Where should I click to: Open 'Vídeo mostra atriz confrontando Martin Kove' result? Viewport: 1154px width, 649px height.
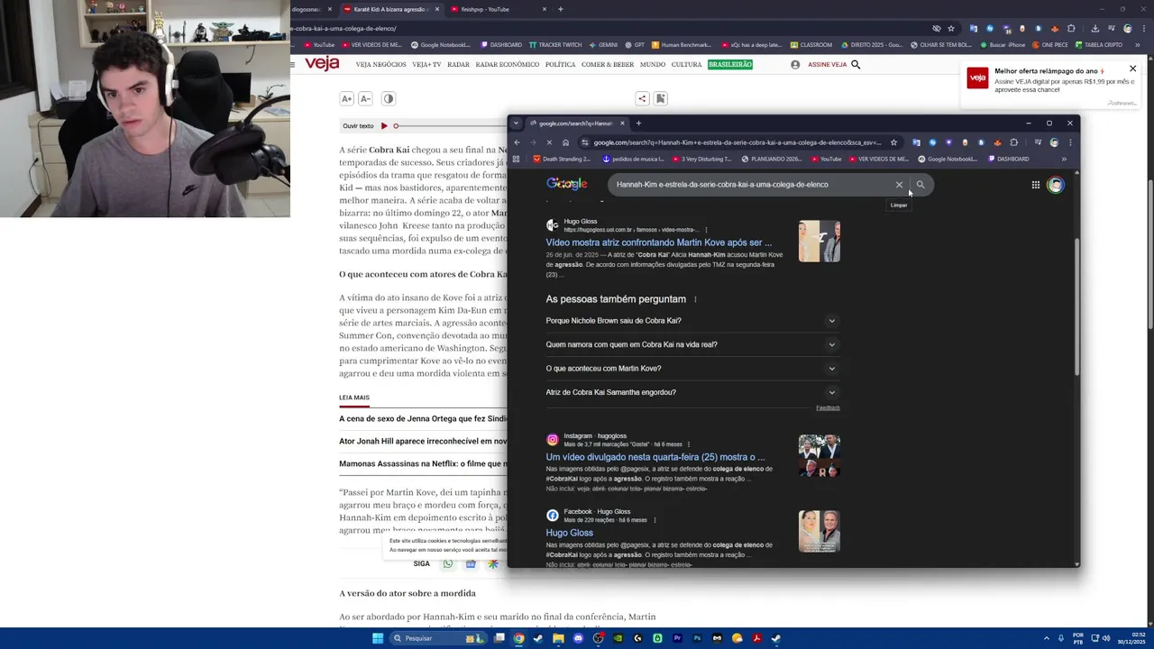(658, 242)
